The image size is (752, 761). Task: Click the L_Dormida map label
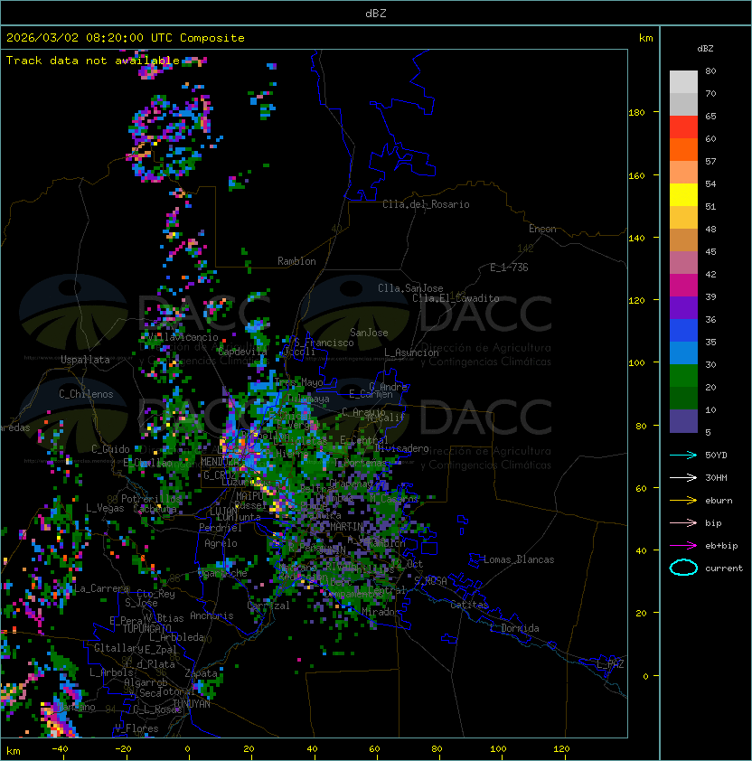[514, 628]
